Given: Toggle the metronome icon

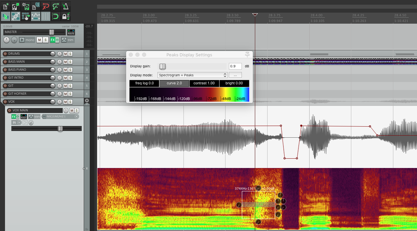Looking at the screenshot, I should pyautogui.click(x=65, y=7).
